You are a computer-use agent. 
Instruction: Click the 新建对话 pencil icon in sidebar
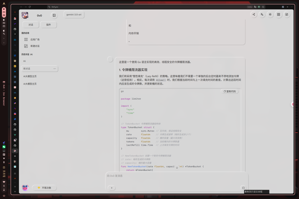tap(26, 46)
